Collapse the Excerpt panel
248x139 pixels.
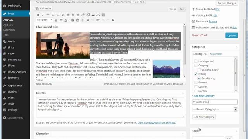183,93
